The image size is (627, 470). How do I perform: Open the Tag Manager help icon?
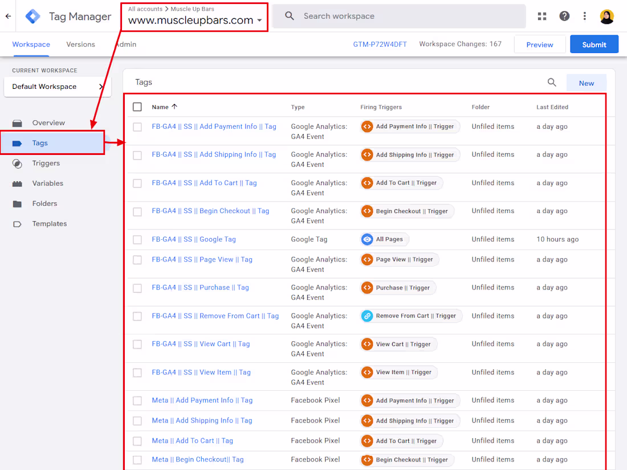tap(564, 15)
